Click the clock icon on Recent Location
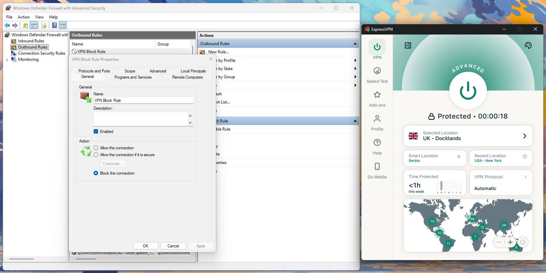The width and height of the screenshot is (546, 273). point(525,156)
